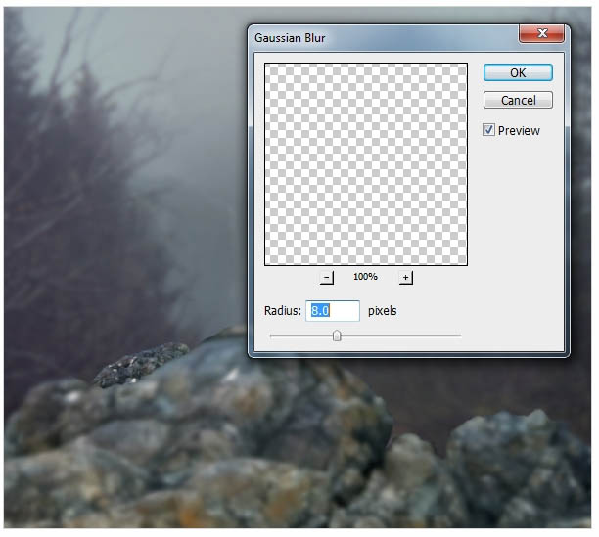Click the radius slider handle

coord(337,336)
